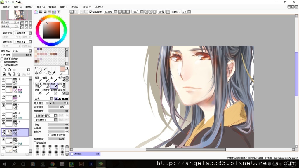Select the lasso selection tool
Viewport: 299px width, 168px height.
click(41, 69)
